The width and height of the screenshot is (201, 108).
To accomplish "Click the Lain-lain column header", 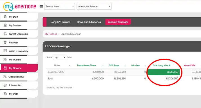I will coord(135,65).
